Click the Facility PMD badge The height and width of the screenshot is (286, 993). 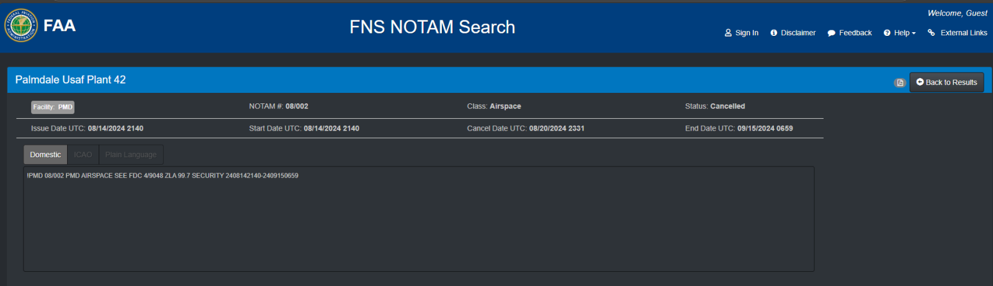(53, 107)
